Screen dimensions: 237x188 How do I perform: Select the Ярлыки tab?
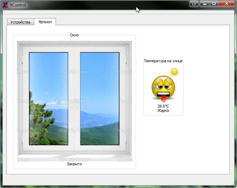[45, 22]
